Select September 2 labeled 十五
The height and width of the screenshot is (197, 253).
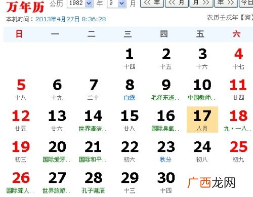point(166,59)
